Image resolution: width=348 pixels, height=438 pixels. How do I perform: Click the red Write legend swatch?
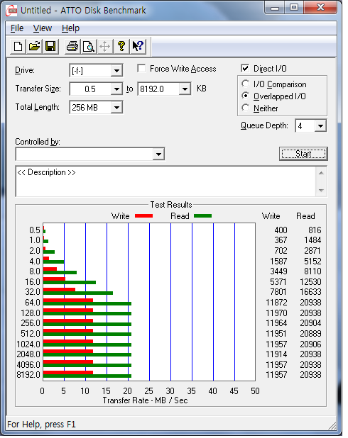tap(144, 216)
